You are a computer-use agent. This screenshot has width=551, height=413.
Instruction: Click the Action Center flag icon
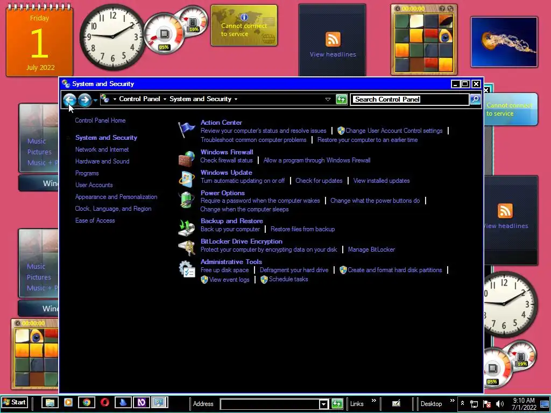186,130
